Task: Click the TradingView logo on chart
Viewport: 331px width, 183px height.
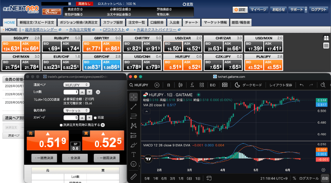Action: tap(148, 159)
